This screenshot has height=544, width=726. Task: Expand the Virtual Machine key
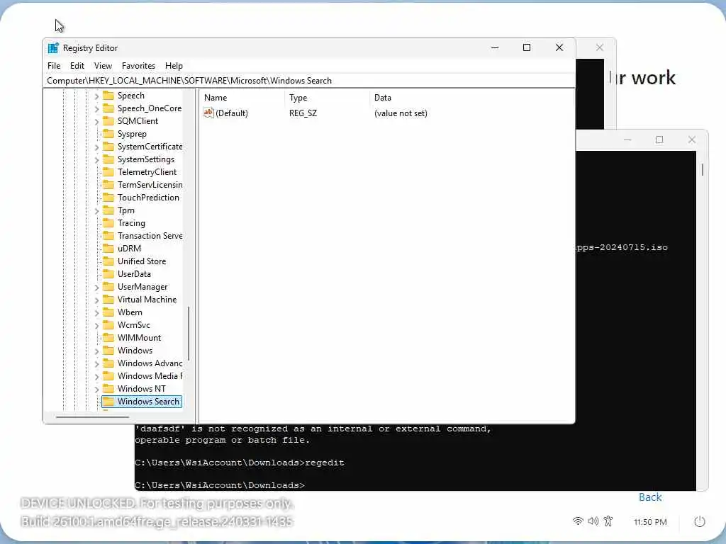pyautogui.click(x=96, y=300)
